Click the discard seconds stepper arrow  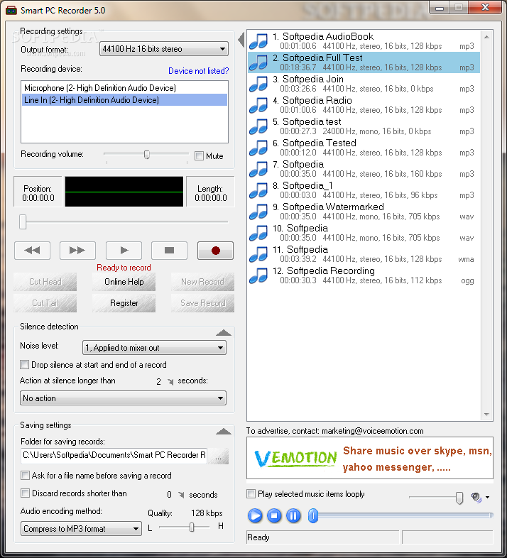click(x=181, y=495)
